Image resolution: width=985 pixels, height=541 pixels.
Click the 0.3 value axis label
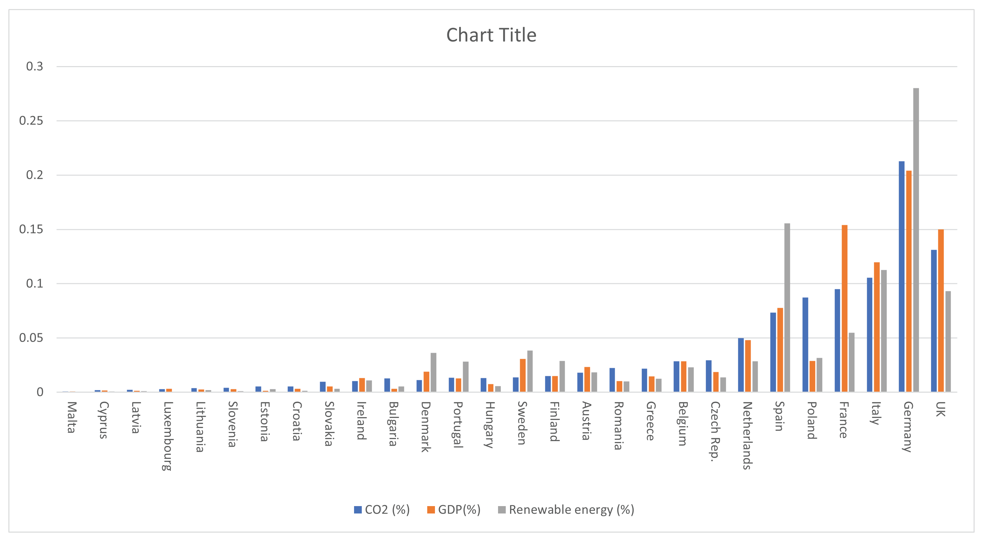[35, 66]
